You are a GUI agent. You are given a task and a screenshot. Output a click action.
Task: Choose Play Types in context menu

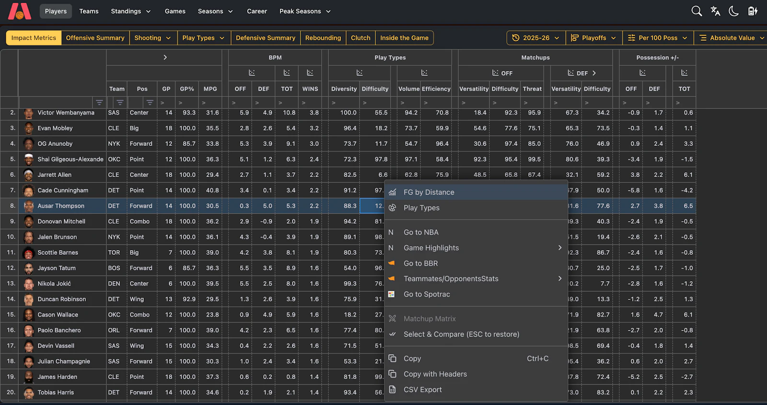(x=476, y=208)
